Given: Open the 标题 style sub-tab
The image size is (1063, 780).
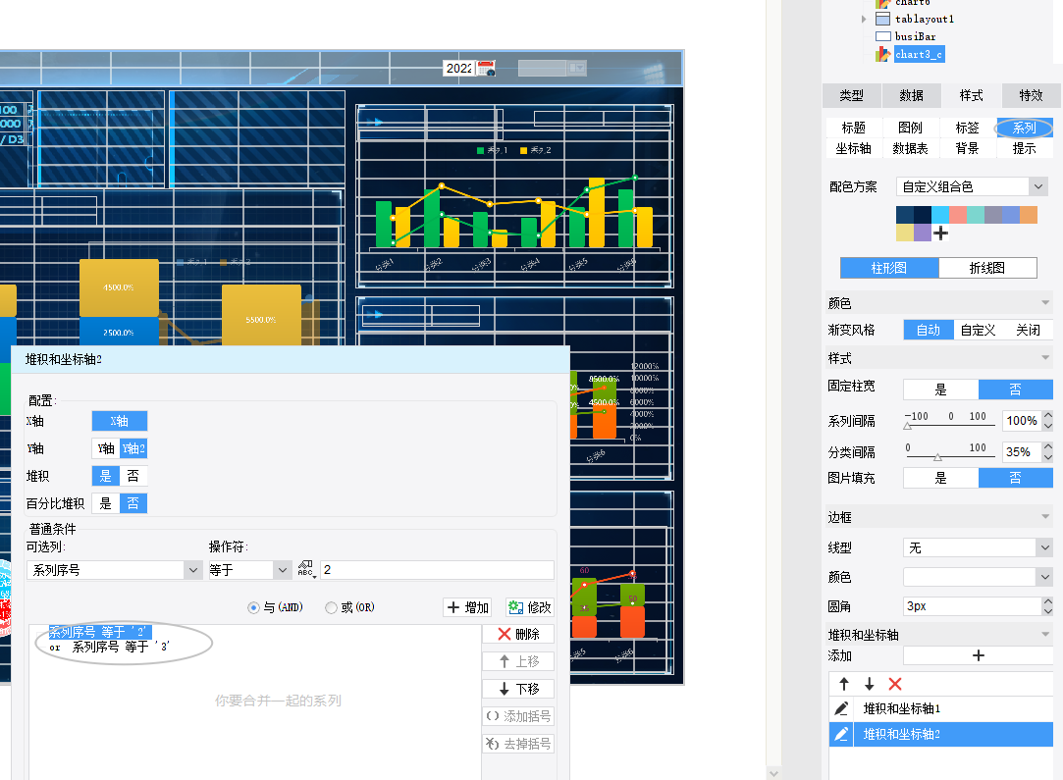Looking at the screenshot, I should pos(854,128).
